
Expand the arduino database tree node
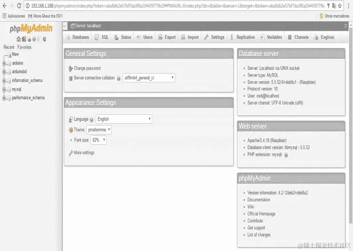tap(4, 64)
